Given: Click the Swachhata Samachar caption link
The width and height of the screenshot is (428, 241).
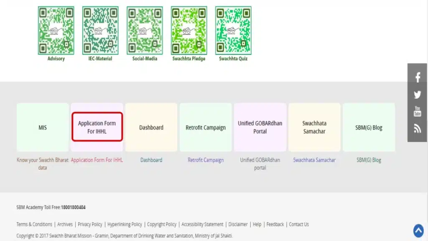Looking at the screenshot, I should click(x=314, y=160).
